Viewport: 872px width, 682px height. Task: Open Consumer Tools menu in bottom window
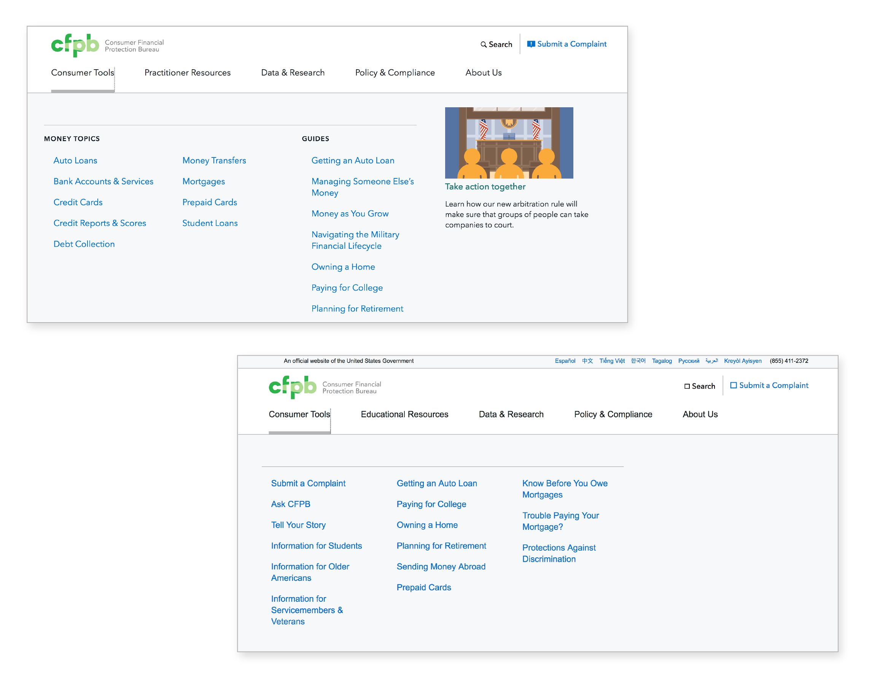pyautogui.click(x=299, y=414)
